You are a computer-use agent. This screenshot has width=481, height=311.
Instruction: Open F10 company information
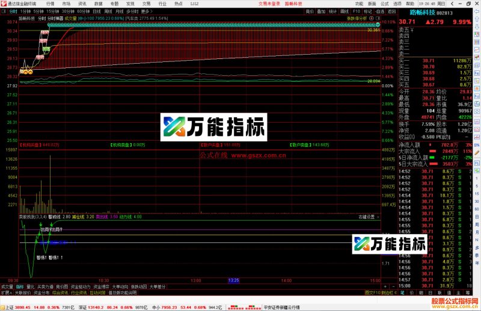point(356,11)
